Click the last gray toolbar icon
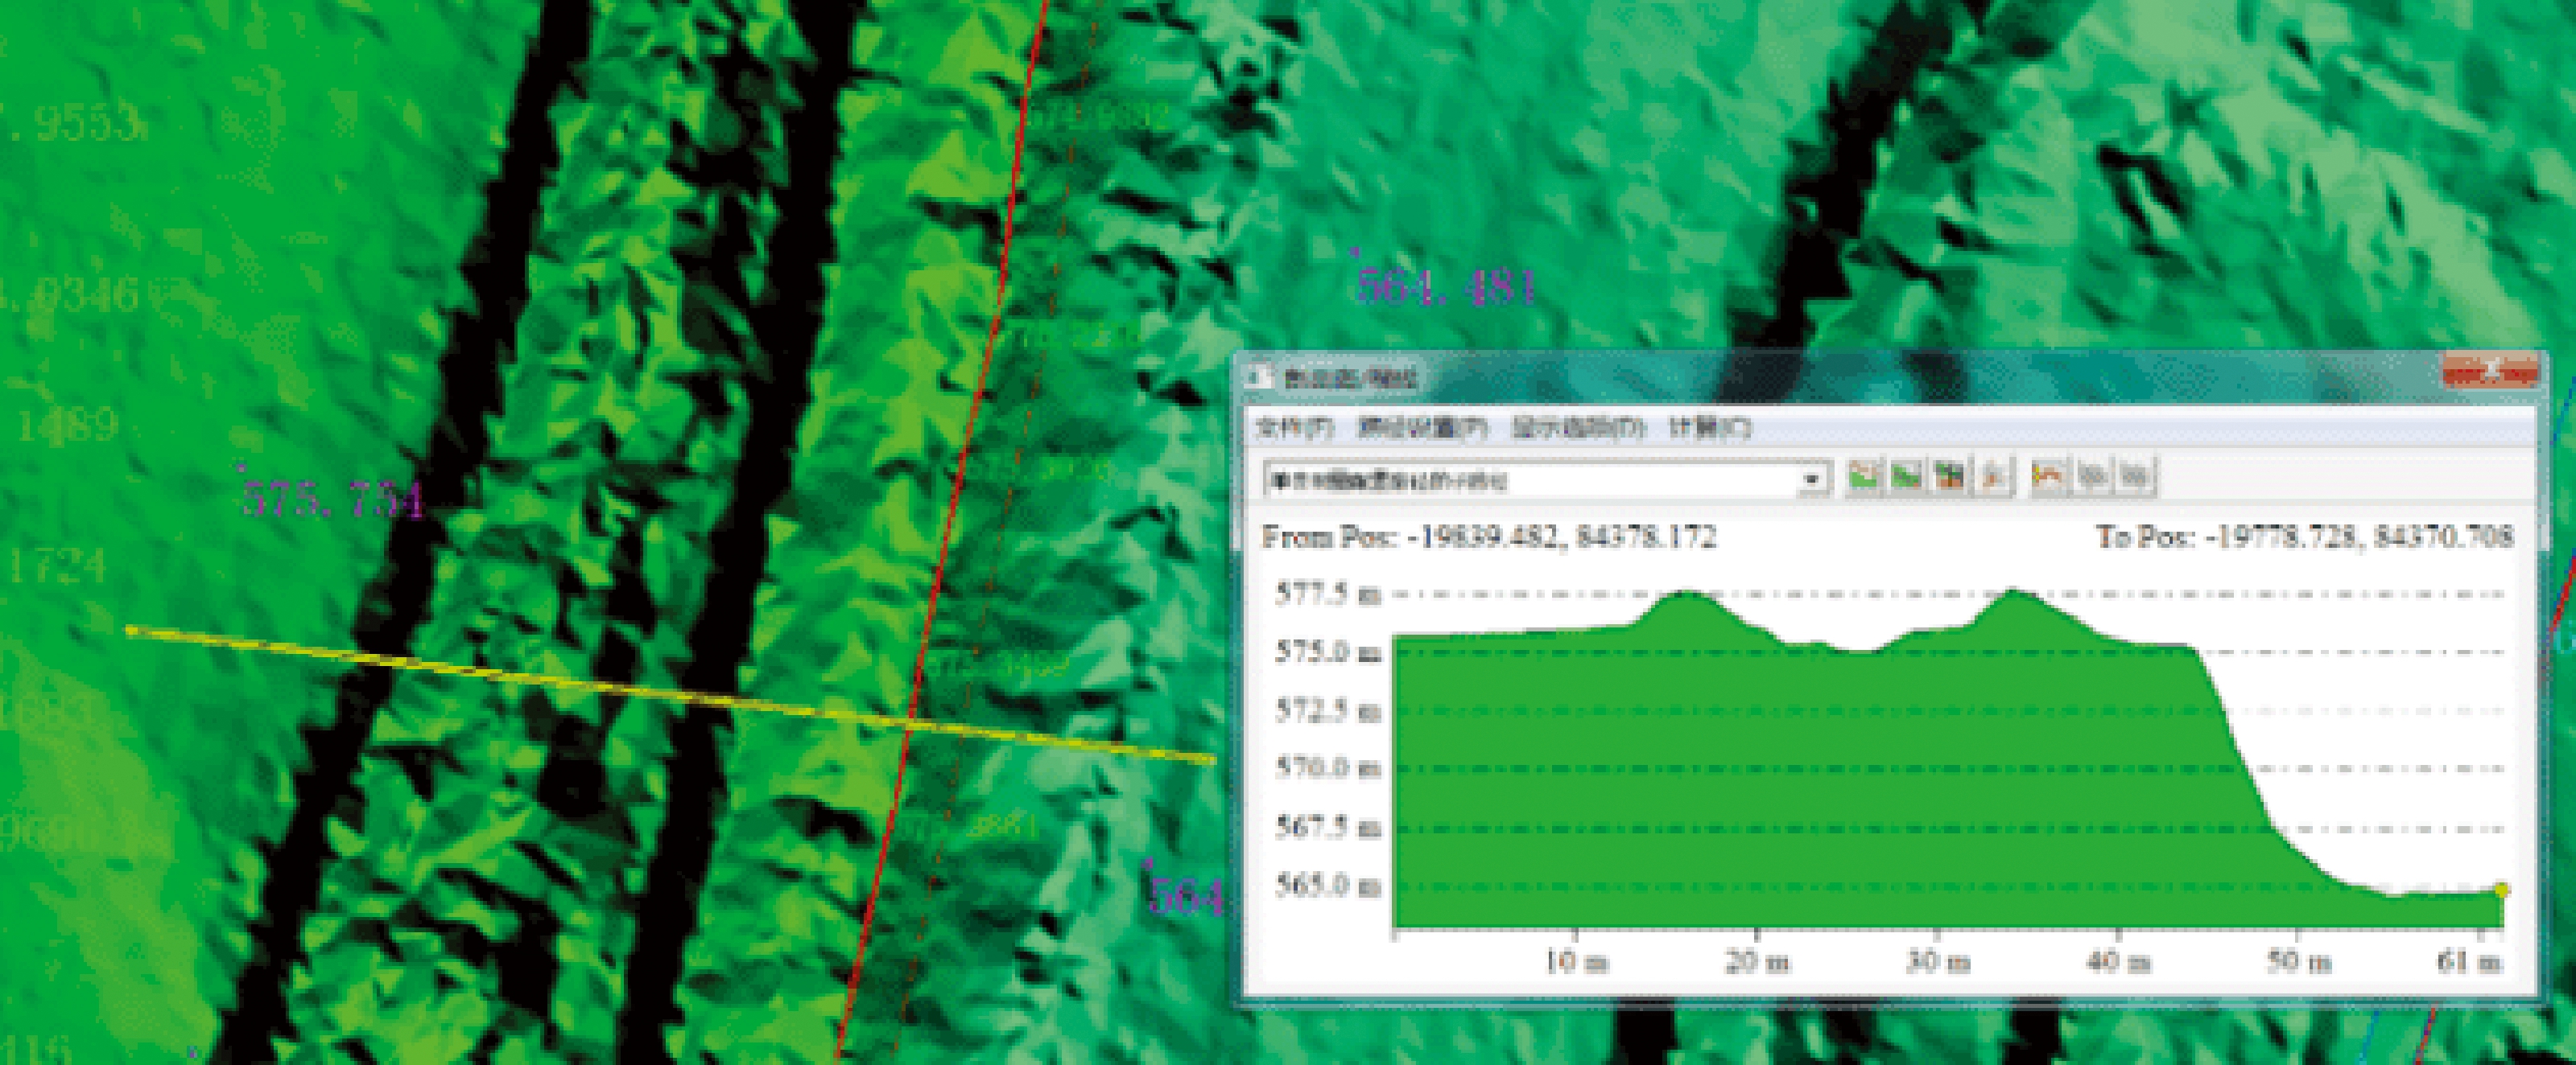This screenshot has height=1065, width=2576. pos(2135,476)
